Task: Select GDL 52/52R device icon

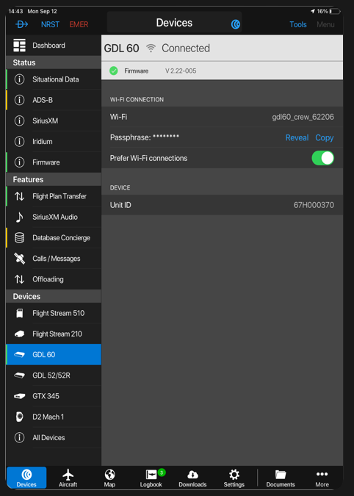Action: point(20,375)
